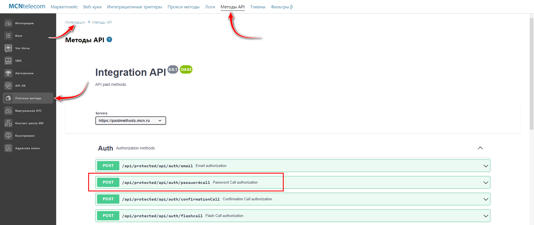Select the Чат-боты sidebar icon
534x225 pixels.
pyautogui.click(x=8, y=48)
